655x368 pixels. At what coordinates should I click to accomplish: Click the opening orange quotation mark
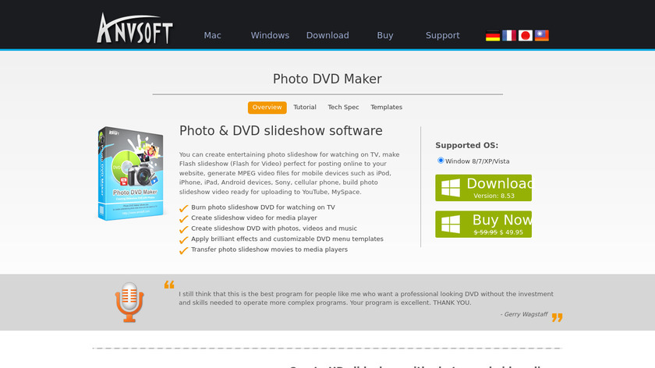[169, 285]
